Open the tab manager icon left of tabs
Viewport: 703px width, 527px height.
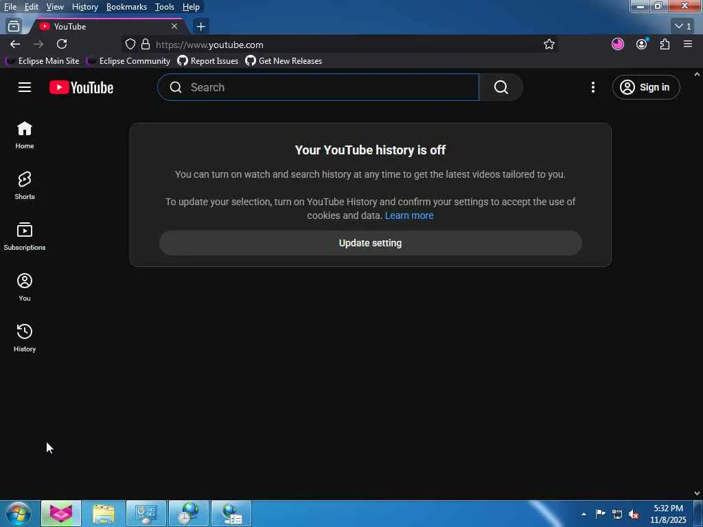tap(14, 27)
